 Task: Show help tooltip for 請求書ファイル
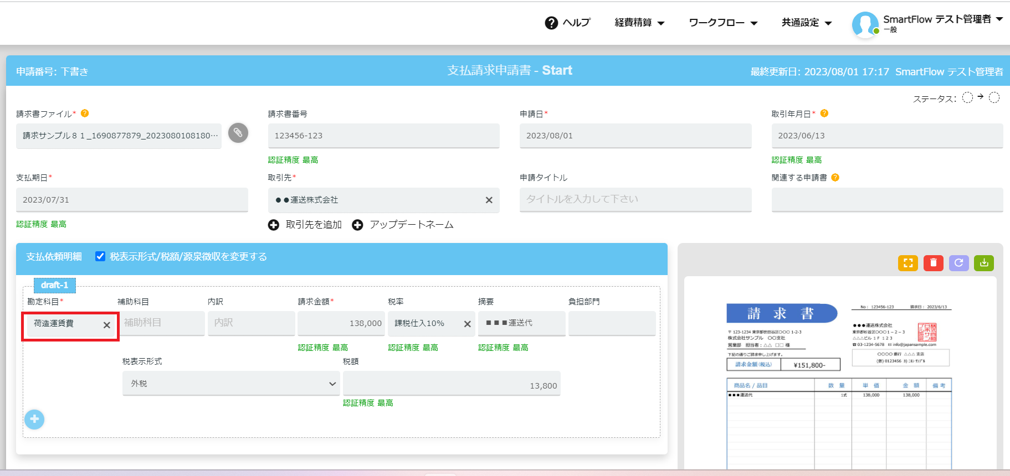click(x=85, y=113)
